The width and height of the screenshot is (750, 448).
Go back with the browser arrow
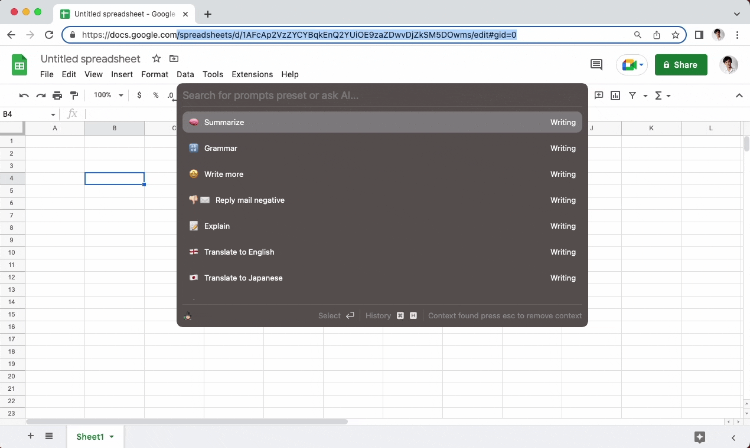coord(11,35)
